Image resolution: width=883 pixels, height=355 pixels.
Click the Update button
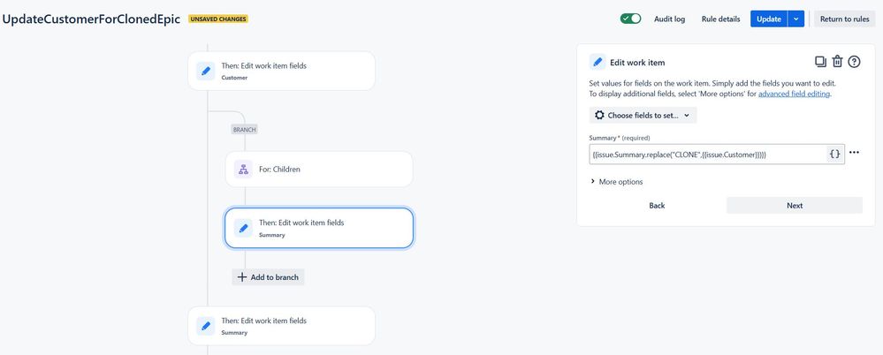click(768, 19)
